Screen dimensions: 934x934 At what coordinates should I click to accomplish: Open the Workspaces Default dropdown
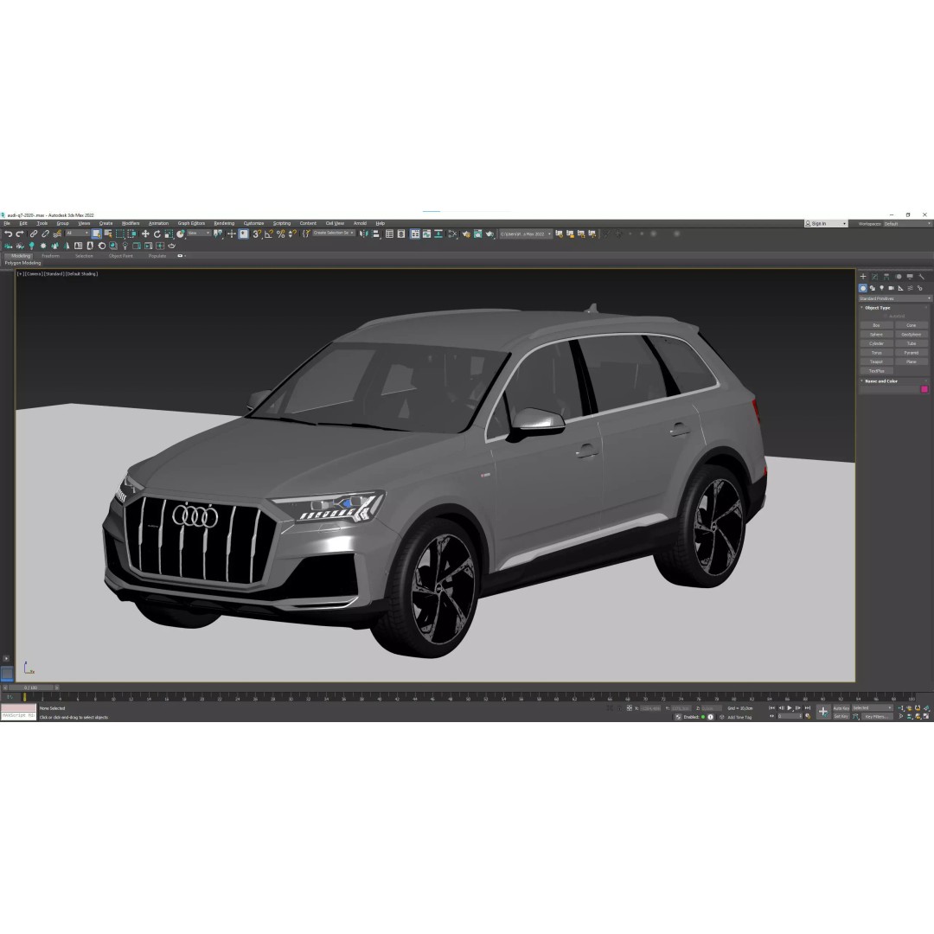click(906, 224)
